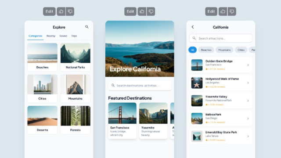Click thumbs up above California list screen
281x158 pixels.
pos(223,11)
